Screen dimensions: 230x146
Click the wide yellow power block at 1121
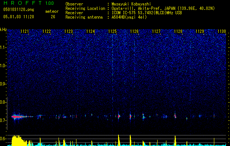(x=19, y=141)
